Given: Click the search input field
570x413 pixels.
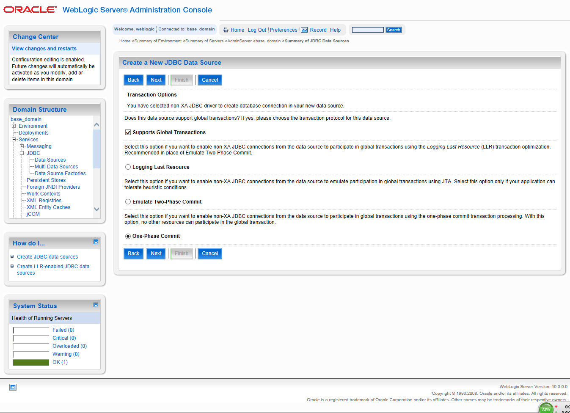Looking at the screenshot, I should click(368, 30).
